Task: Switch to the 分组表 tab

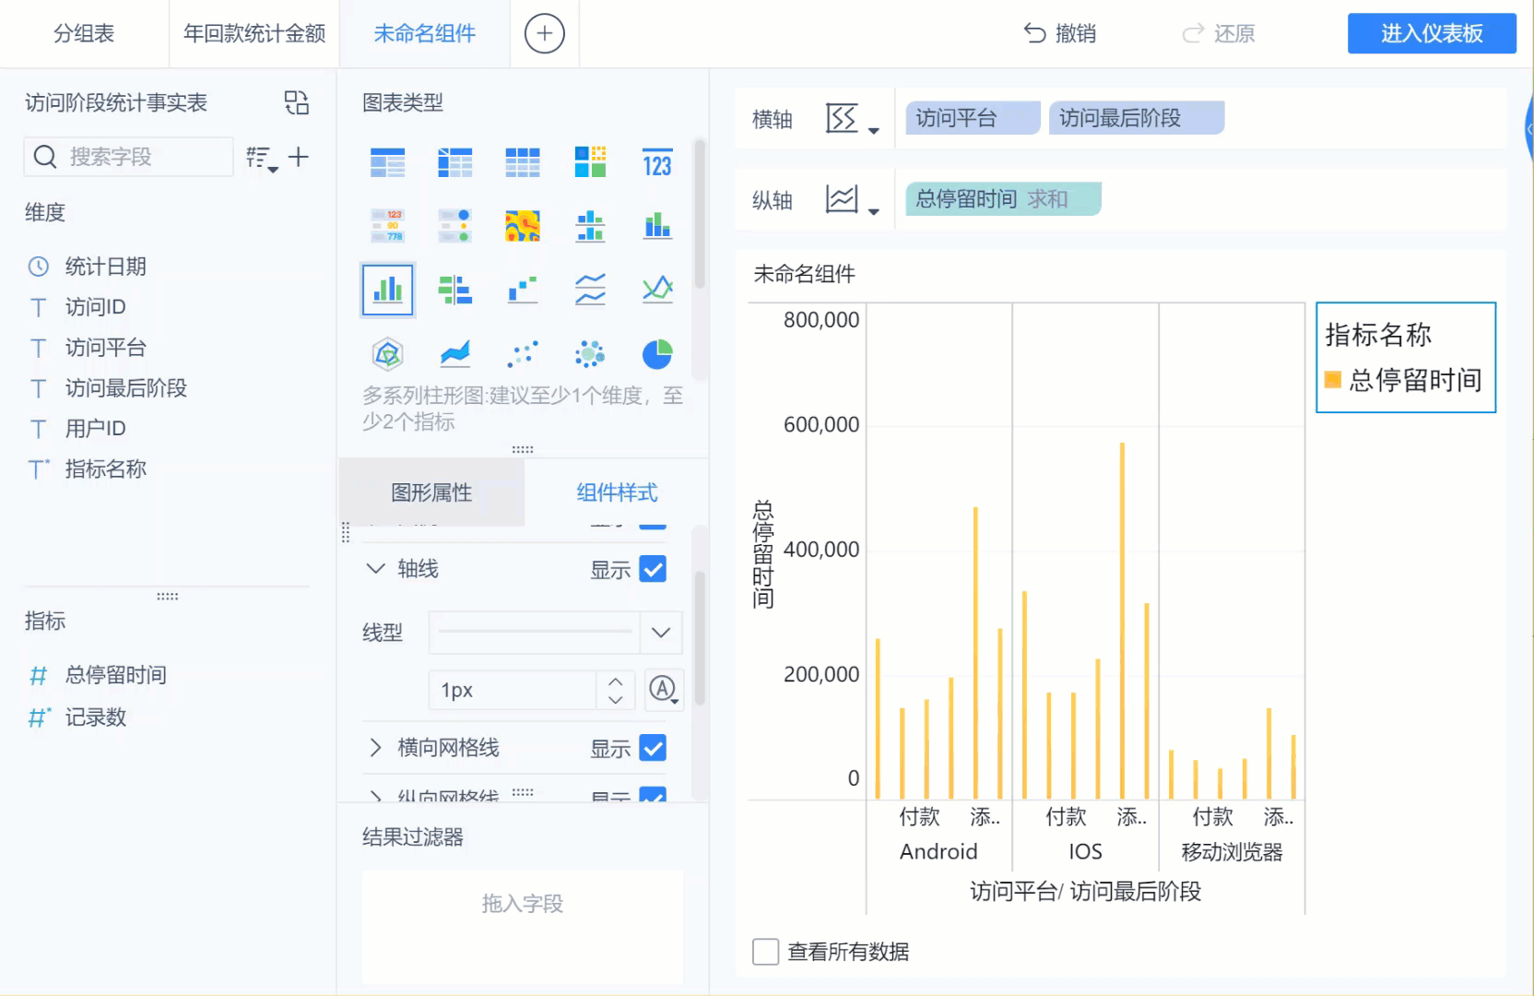Action: [84, 34]
